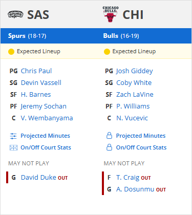Open Chris Paul's player page
The width and height of the screenshot is (192, 215).
pyautogui.click(x=36, y=71)
